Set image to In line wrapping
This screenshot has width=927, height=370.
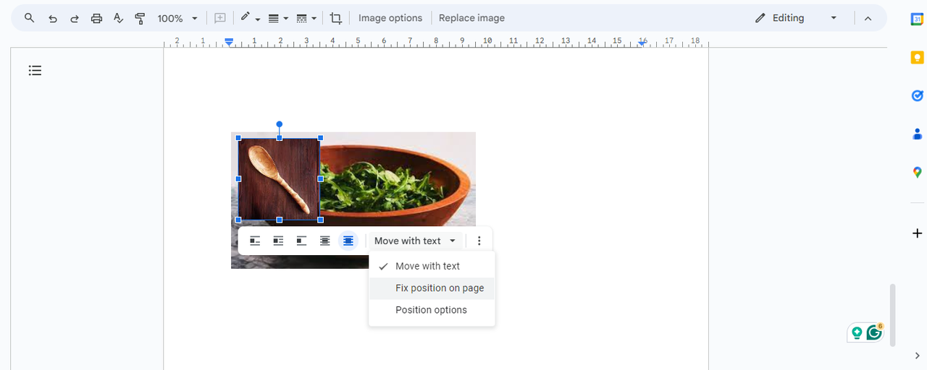[255, 241]
